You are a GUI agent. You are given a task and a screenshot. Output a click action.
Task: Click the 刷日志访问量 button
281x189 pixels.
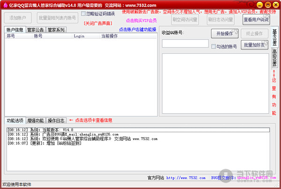point(221,20)
